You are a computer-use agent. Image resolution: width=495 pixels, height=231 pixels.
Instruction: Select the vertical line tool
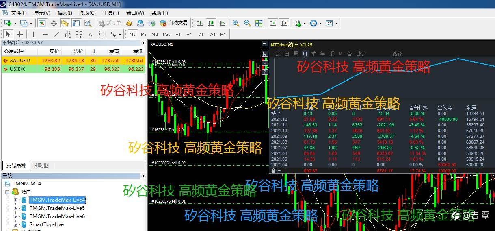click(34, 34)
